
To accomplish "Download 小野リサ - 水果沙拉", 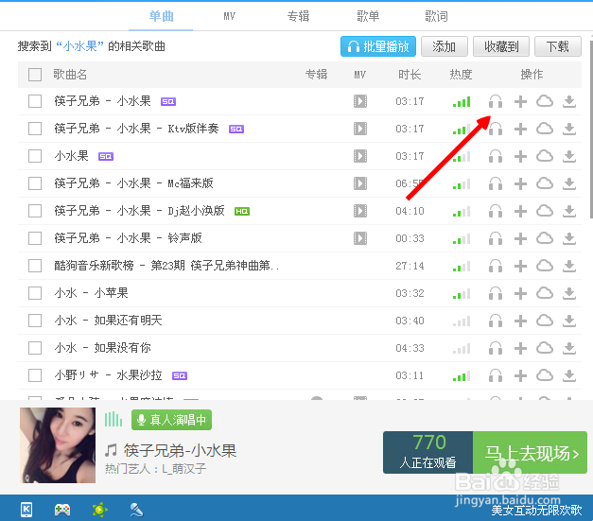I will (568, 375).
